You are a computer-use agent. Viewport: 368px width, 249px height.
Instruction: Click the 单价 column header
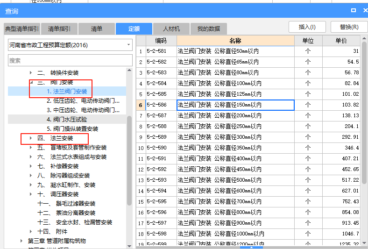click(x=341, y=41)
